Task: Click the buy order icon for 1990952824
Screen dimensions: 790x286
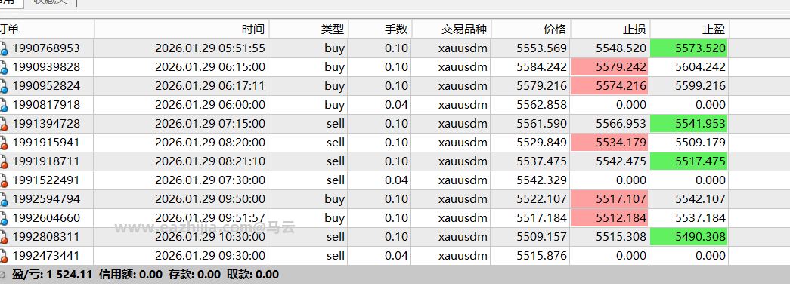Action: pyautogui.click(x=4, y=86)
